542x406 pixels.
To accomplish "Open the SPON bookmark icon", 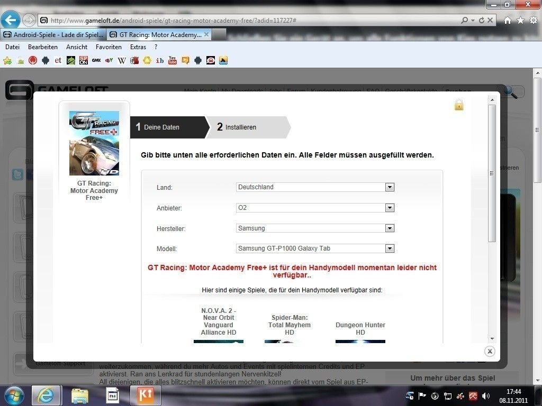I will 83,60.
